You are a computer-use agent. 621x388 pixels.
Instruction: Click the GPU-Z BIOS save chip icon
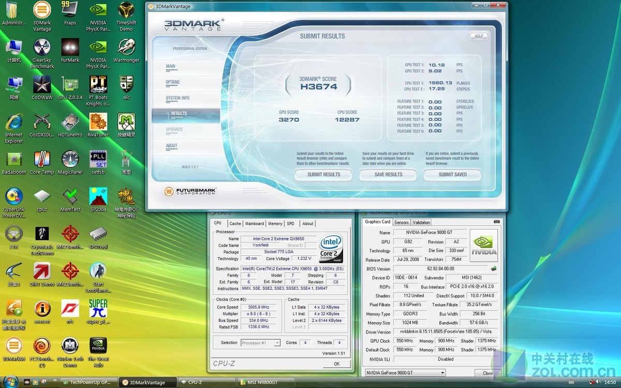click(494, 268)
